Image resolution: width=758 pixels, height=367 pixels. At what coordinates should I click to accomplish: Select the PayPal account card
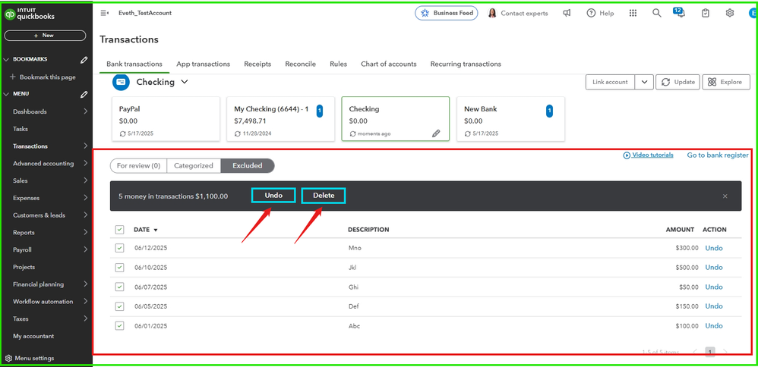166,119
